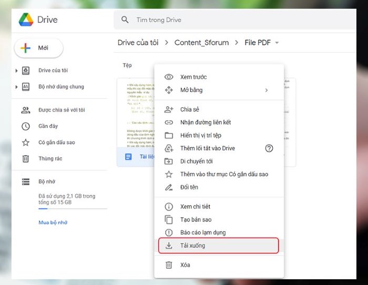
Task: Click the 'Xem trước' eye icon
Action: tap(169, 77)
